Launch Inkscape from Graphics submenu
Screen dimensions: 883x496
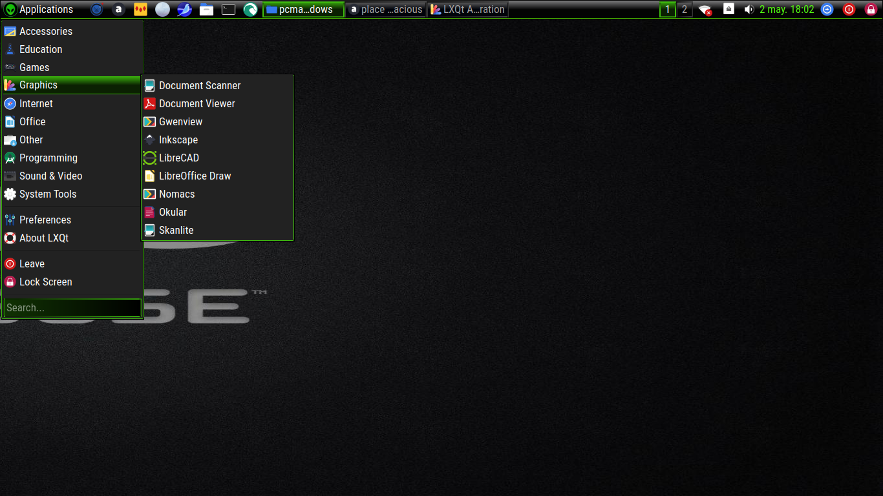217,139
